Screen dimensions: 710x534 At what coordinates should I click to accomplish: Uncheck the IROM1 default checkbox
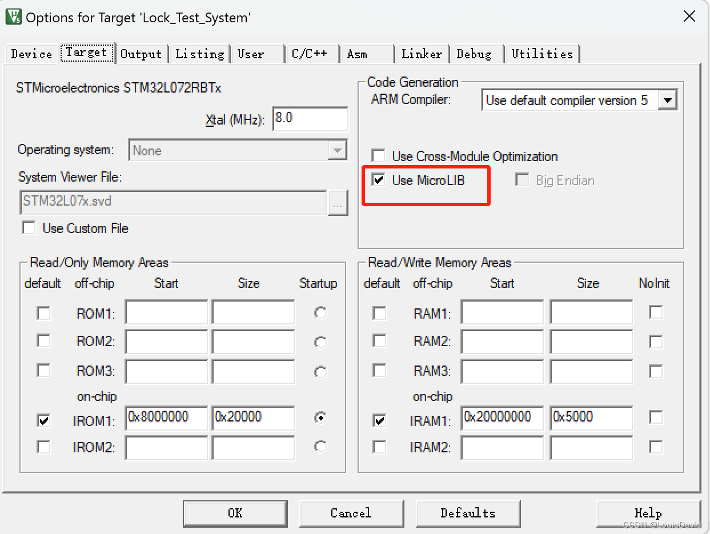point(43,421)
